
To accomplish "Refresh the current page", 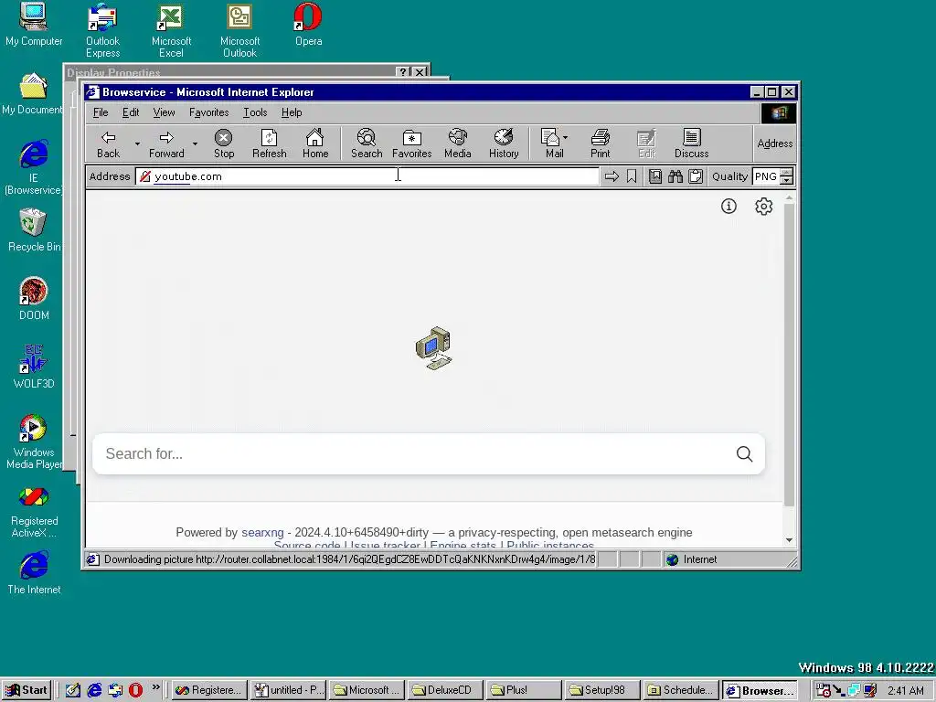I will click(x=270, y=144).
